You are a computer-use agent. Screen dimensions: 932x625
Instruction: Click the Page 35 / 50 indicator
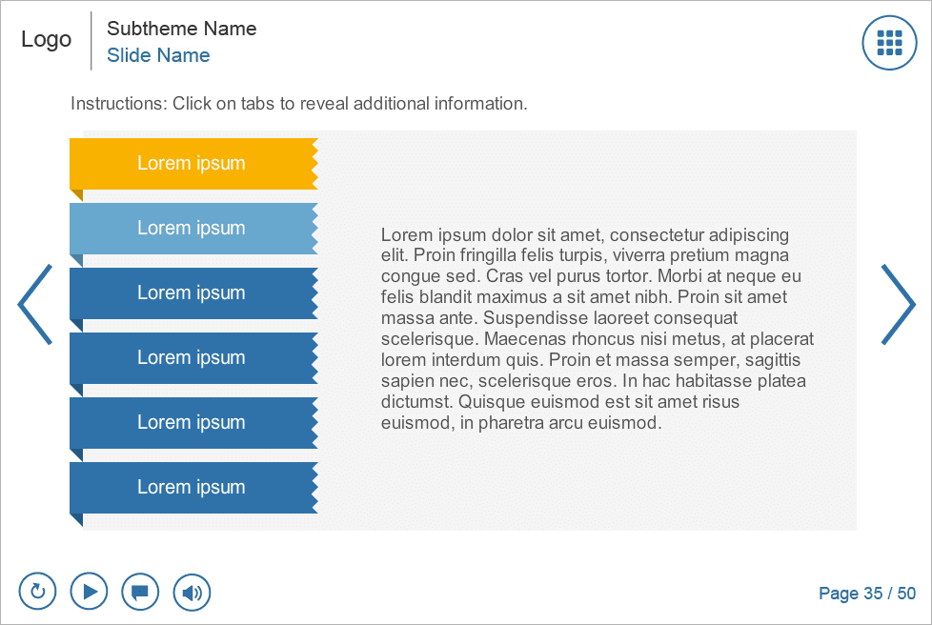[866, 594]
